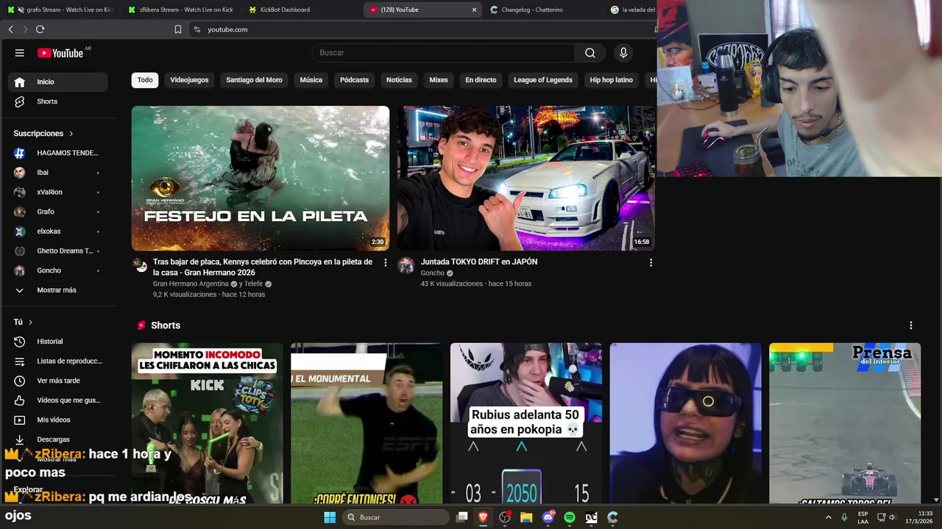
Task: Open Momento incómodo short thumbnail
Action: point(207,423)
